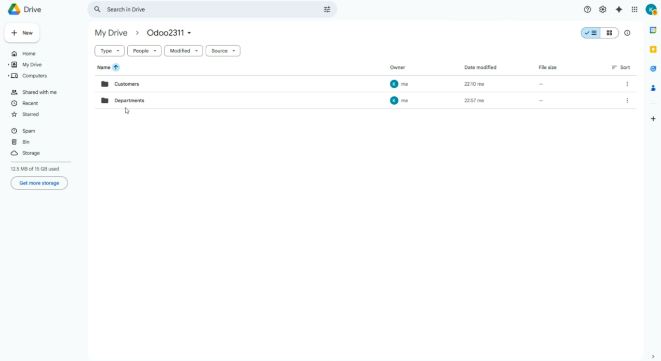
Task: Open the Settings gear icon
Action: (602, 9)
